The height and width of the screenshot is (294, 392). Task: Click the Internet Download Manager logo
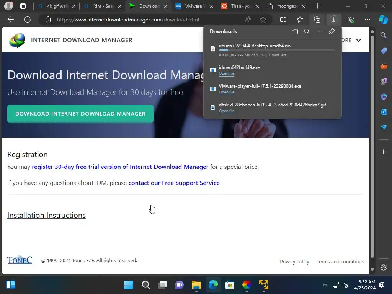point(17,40)
